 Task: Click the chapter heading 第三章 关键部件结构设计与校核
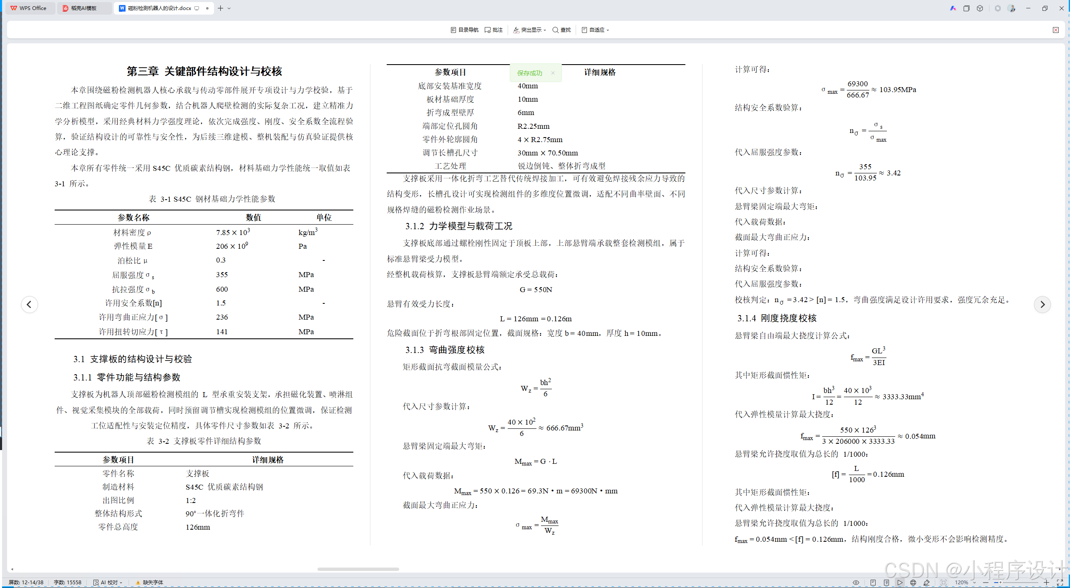[204, 71]
